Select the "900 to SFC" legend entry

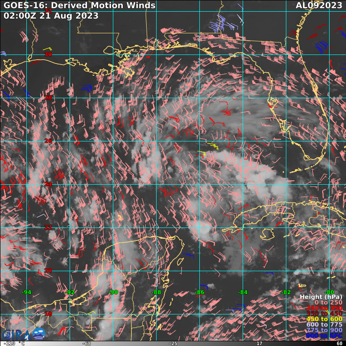tap(324, 336)
